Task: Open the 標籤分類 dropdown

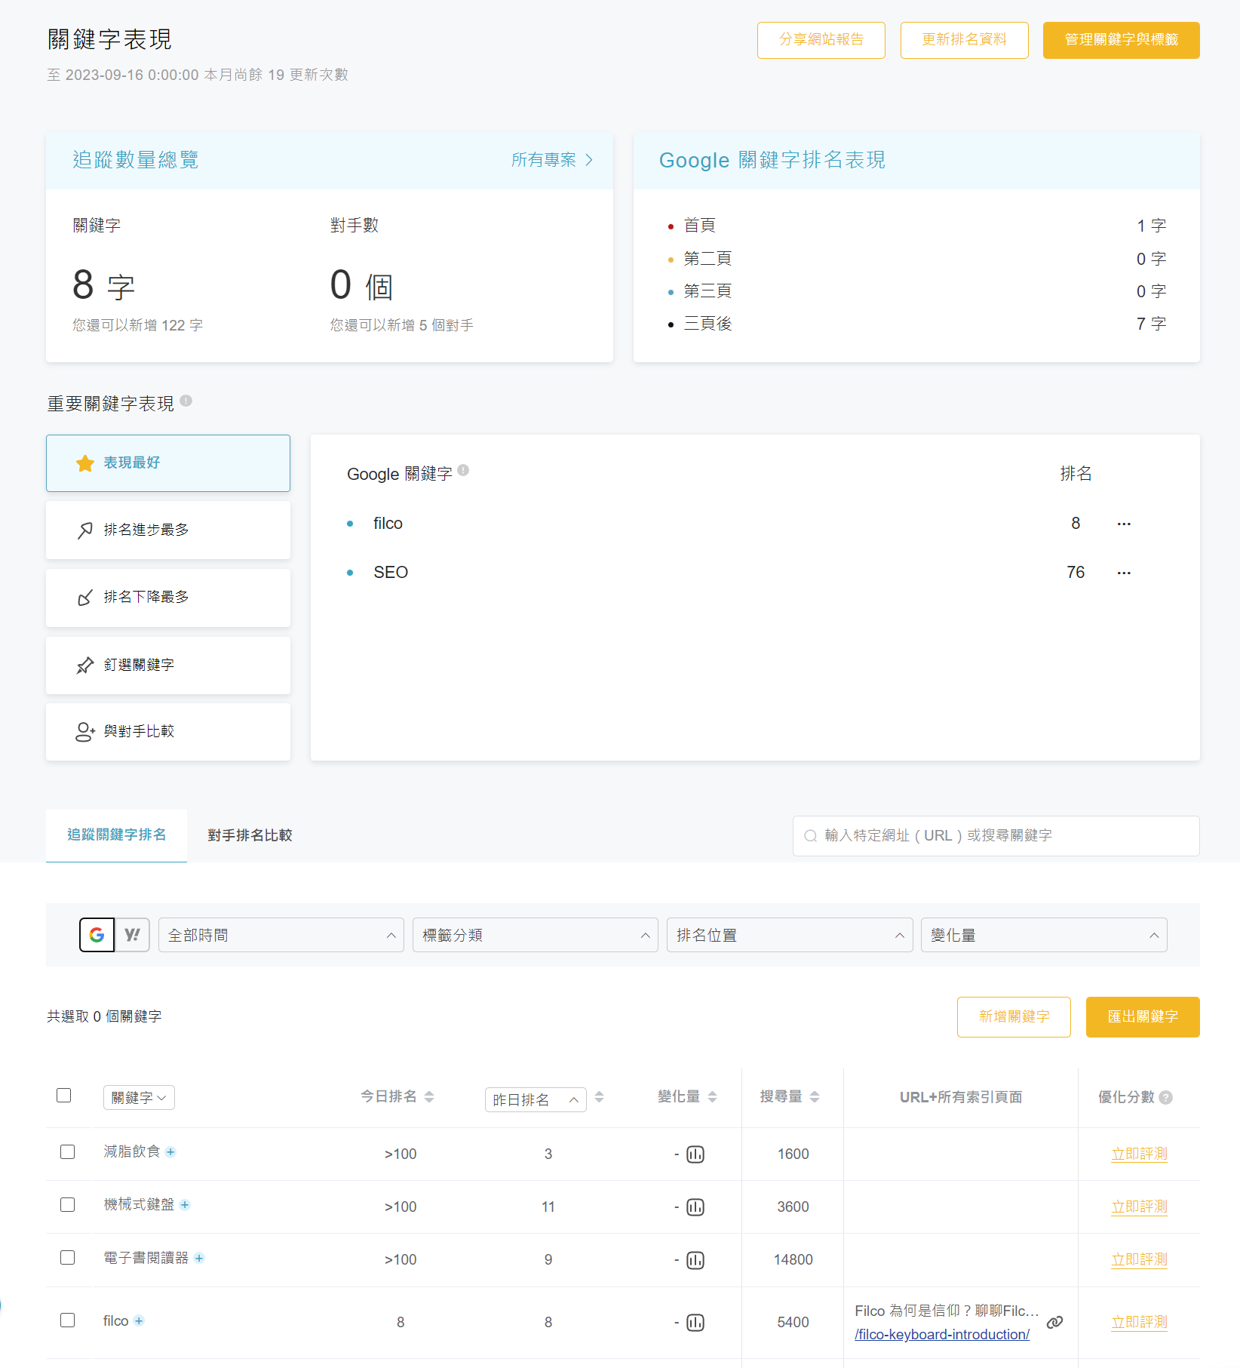Action: [535, 935]
